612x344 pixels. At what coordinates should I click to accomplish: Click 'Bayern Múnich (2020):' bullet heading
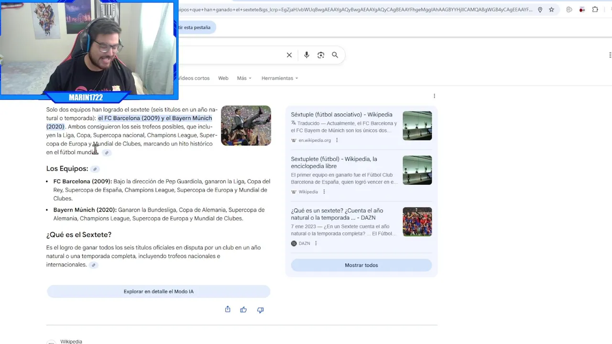[x=85, y=210]
